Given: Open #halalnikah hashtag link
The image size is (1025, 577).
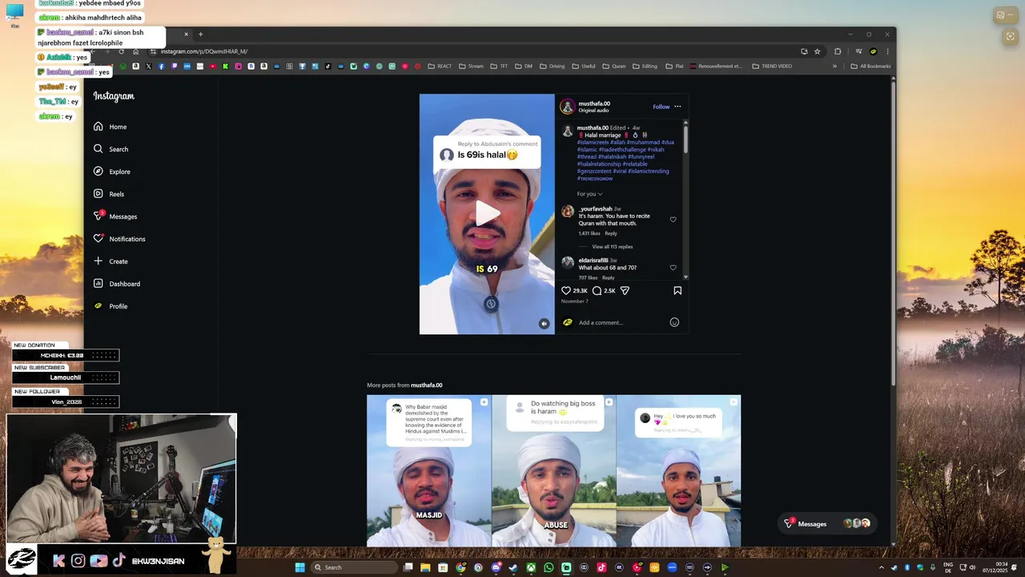Looking at the screenshot, I should [x=612, y=157].
